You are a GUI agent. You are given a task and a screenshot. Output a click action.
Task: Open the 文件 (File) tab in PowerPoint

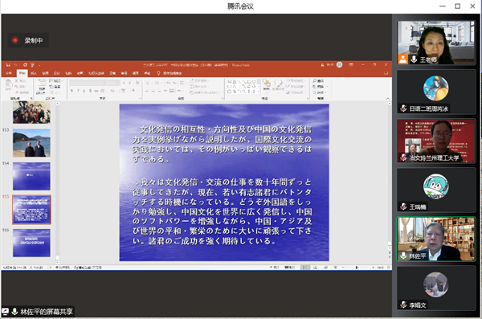9,73
